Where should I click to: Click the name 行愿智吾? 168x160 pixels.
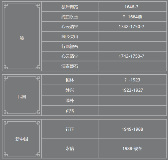[x=70, y=46]
